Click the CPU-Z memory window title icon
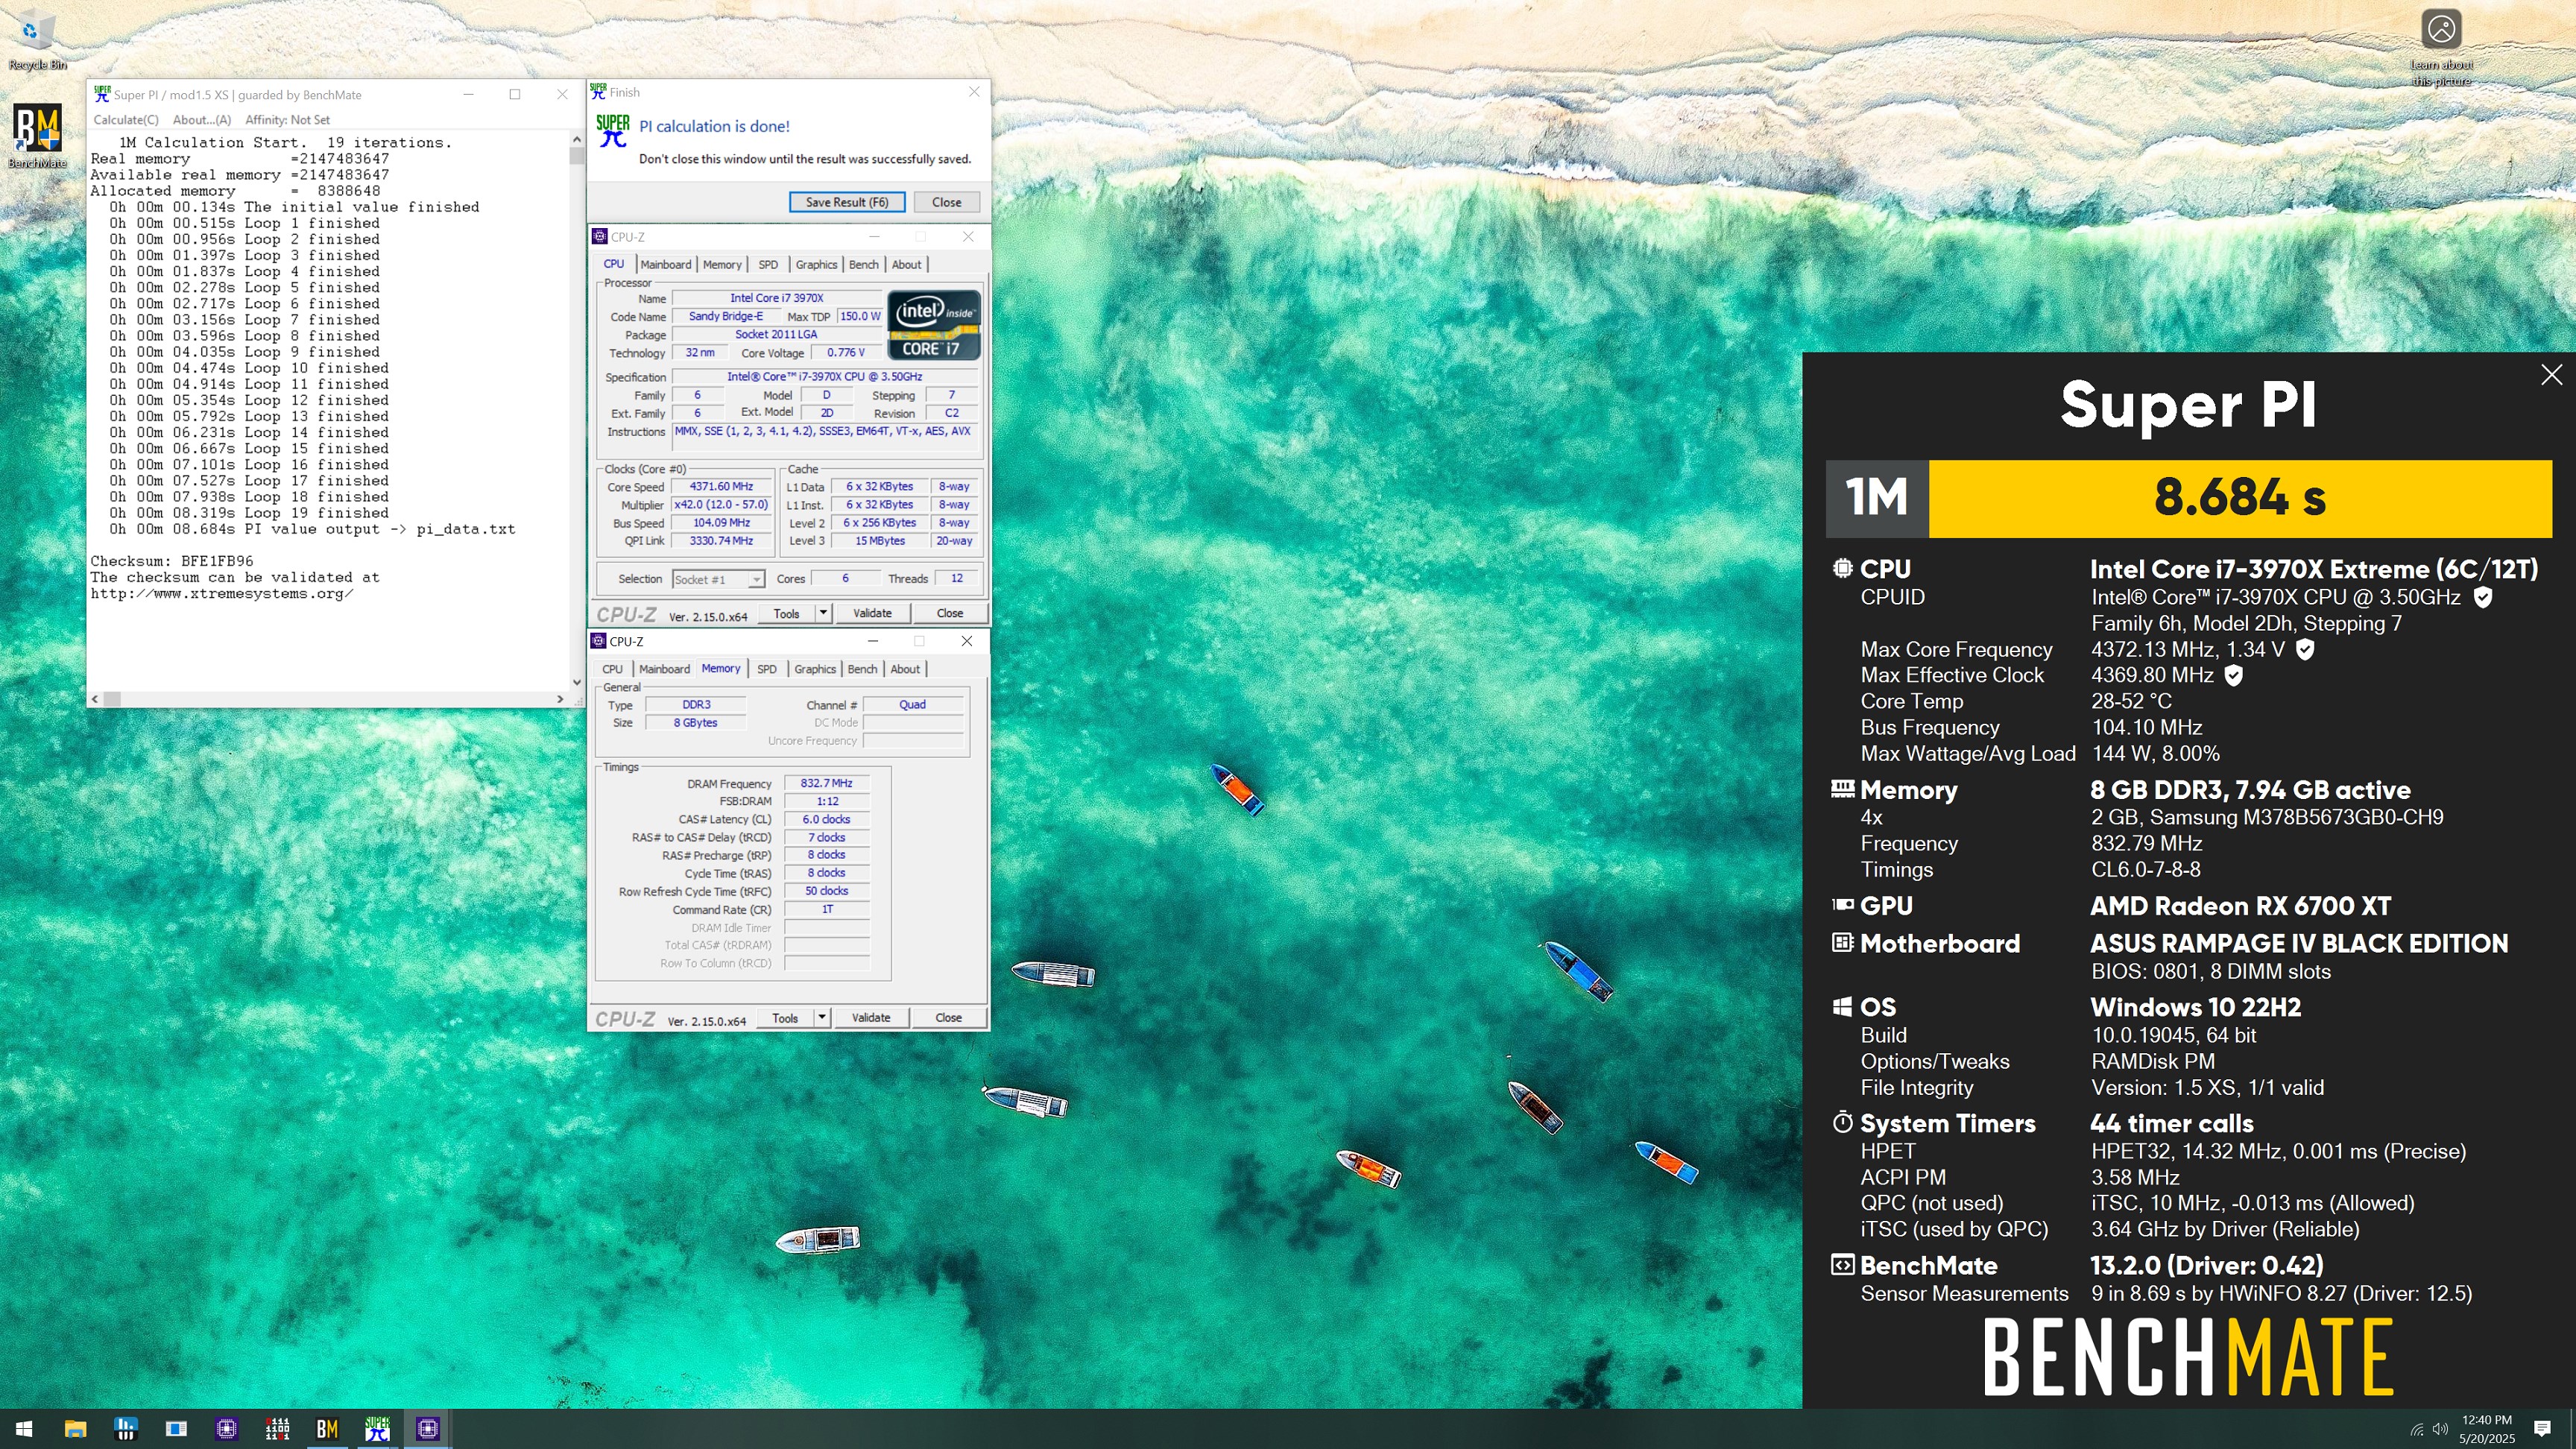The image size is (2576, 1449). tap(598, 641)
